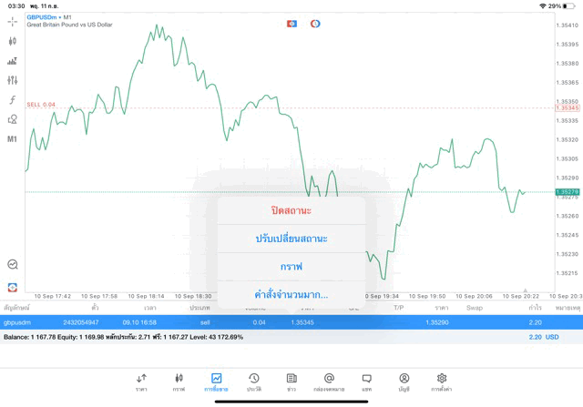Open the ข่าว news tab
Viewport: 583px width, 407px height.
[x=291, y=381]
